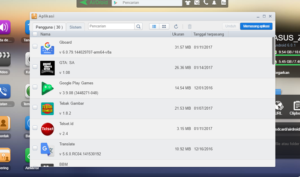Click the Pencarian field in Aplikasi window

[111, 26]
